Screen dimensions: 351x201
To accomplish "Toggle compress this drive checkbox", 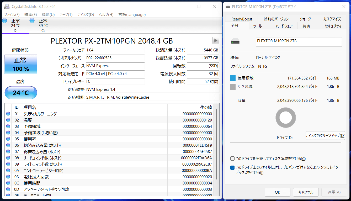I will coord(232,158).
